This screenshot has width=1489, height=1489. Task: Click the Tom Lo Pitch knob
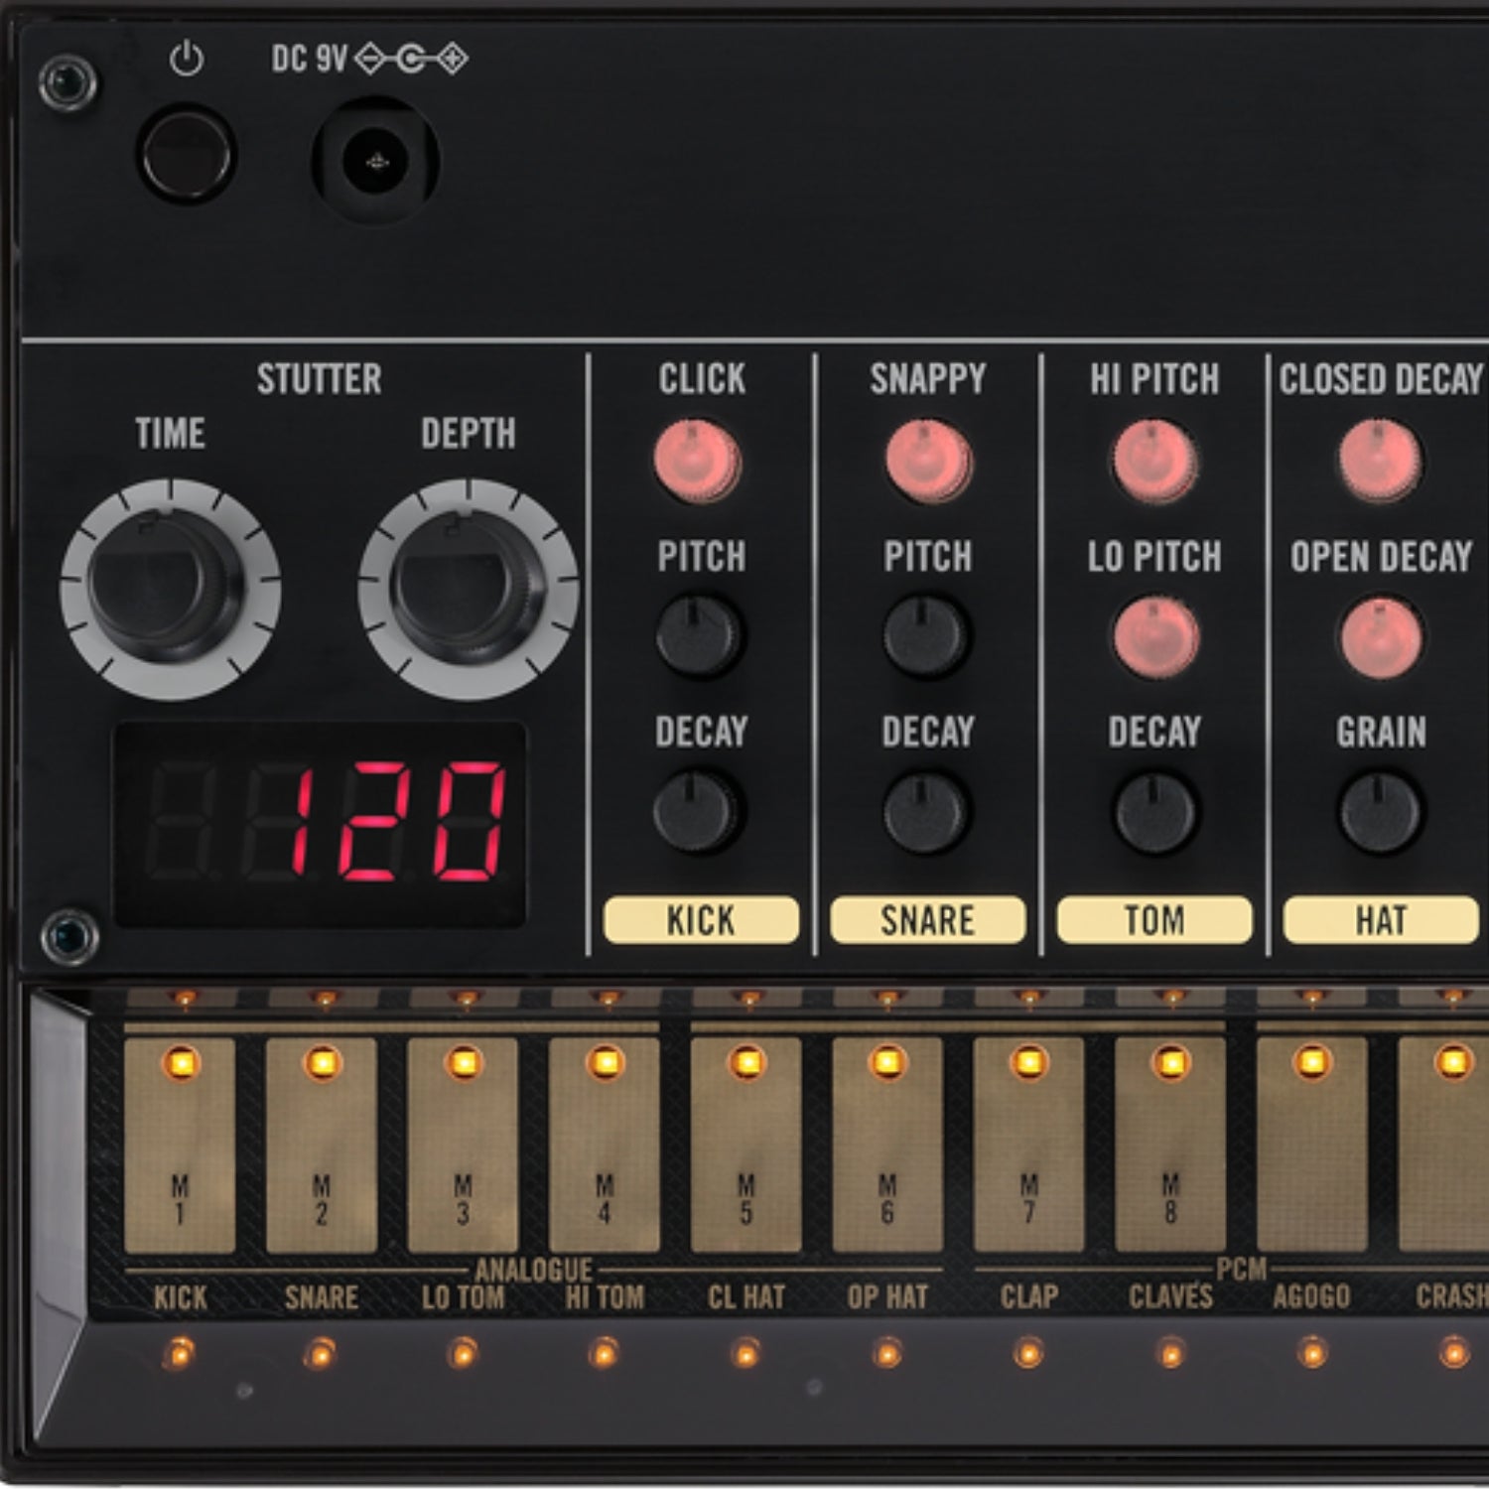(x=1155, y=638)
